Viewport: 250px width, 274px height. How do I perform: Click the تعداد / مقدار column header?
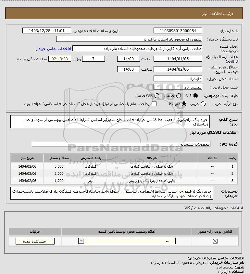59,158
